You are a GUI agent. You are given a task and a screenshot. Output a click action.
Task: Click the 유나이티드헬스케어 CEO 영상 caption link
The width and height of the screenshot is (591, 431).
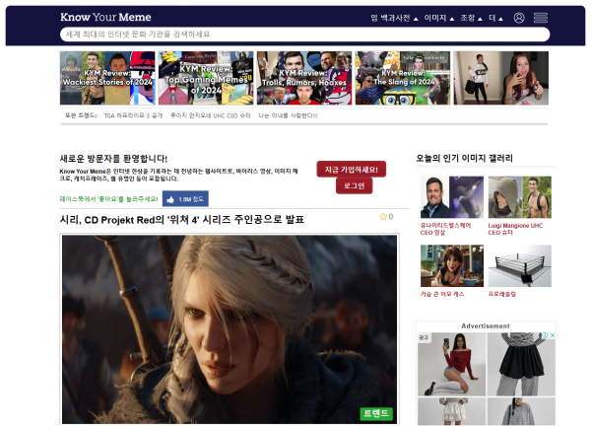[445, 229]
